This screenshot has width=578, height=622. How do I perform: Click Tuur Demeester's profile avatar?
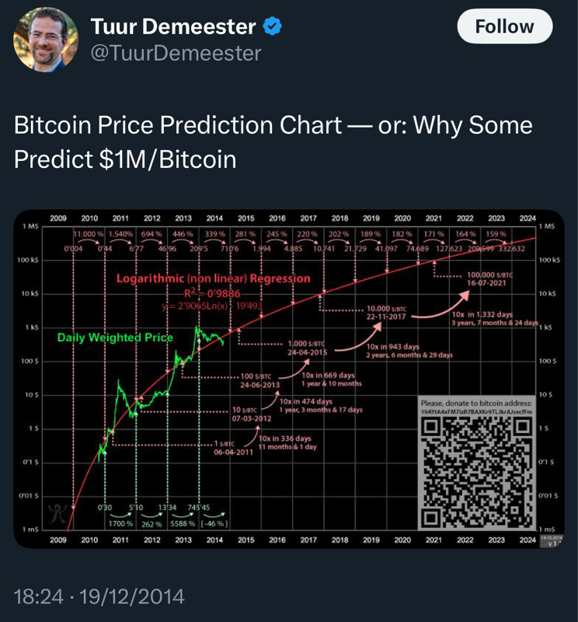tap(46, 40)
